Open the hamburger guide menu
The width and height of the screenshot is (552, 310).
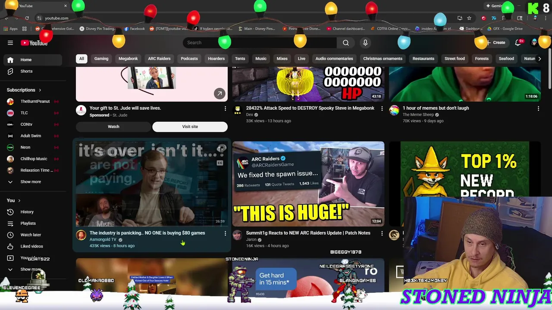click(10, 43)
